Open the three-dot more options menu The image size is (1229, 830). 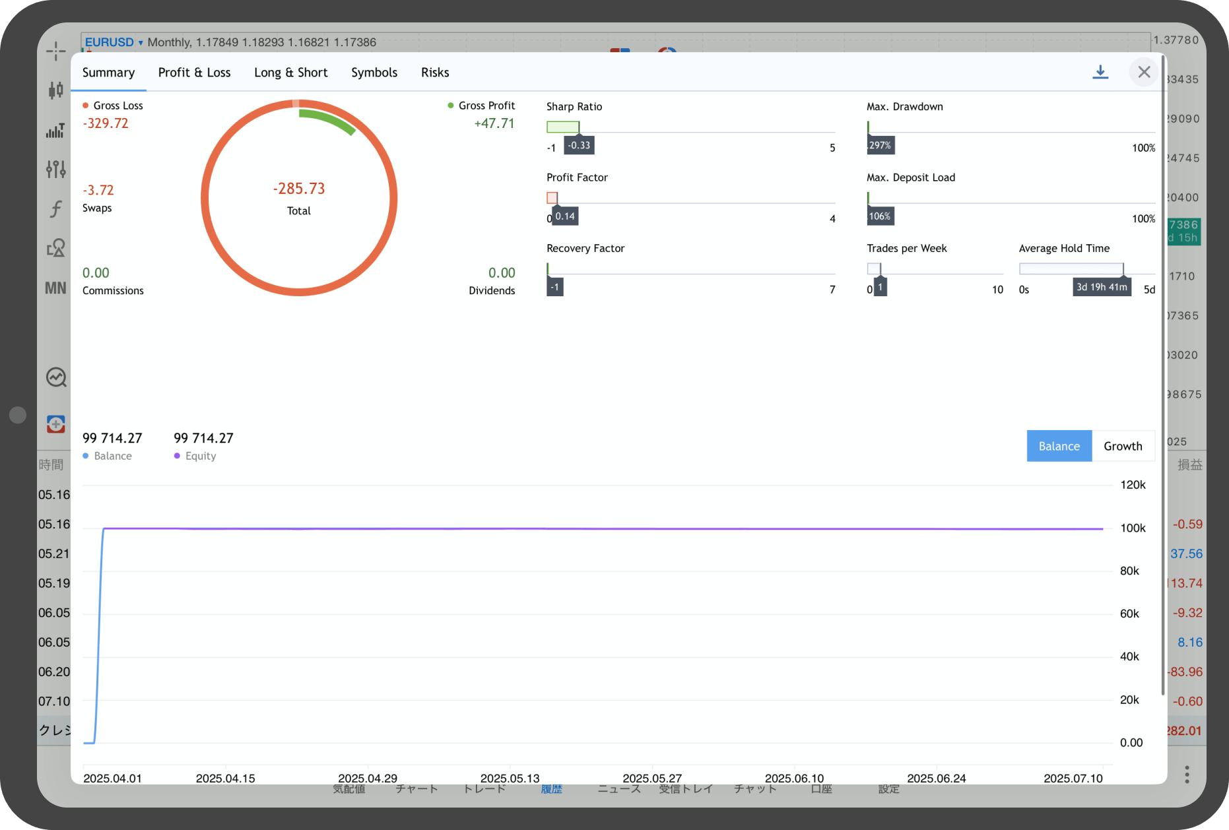tap(1187, 774)
